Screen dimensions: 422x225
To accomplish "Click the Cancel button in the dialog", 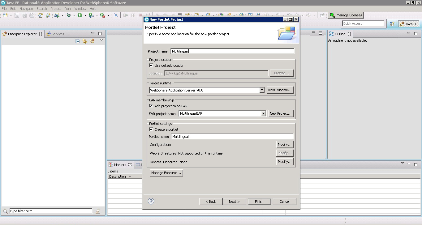I will tap(284, 202).
